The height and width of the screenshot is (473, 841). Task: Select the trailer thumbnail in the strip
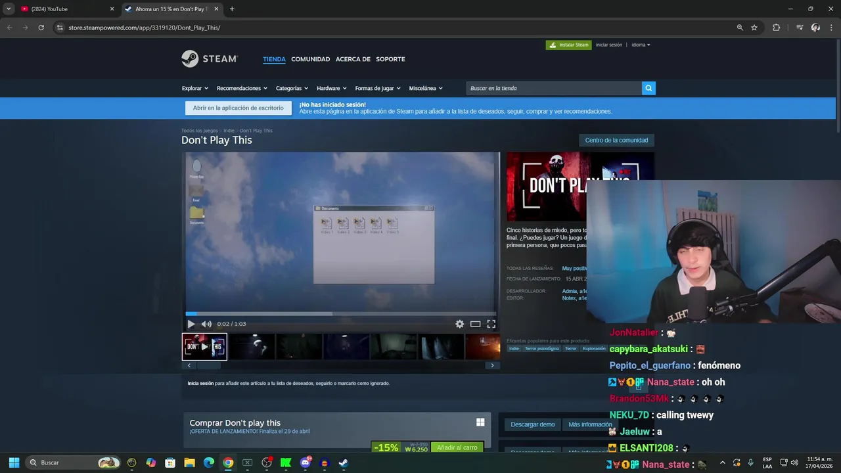pyautogui.click(x=204, y=347)
